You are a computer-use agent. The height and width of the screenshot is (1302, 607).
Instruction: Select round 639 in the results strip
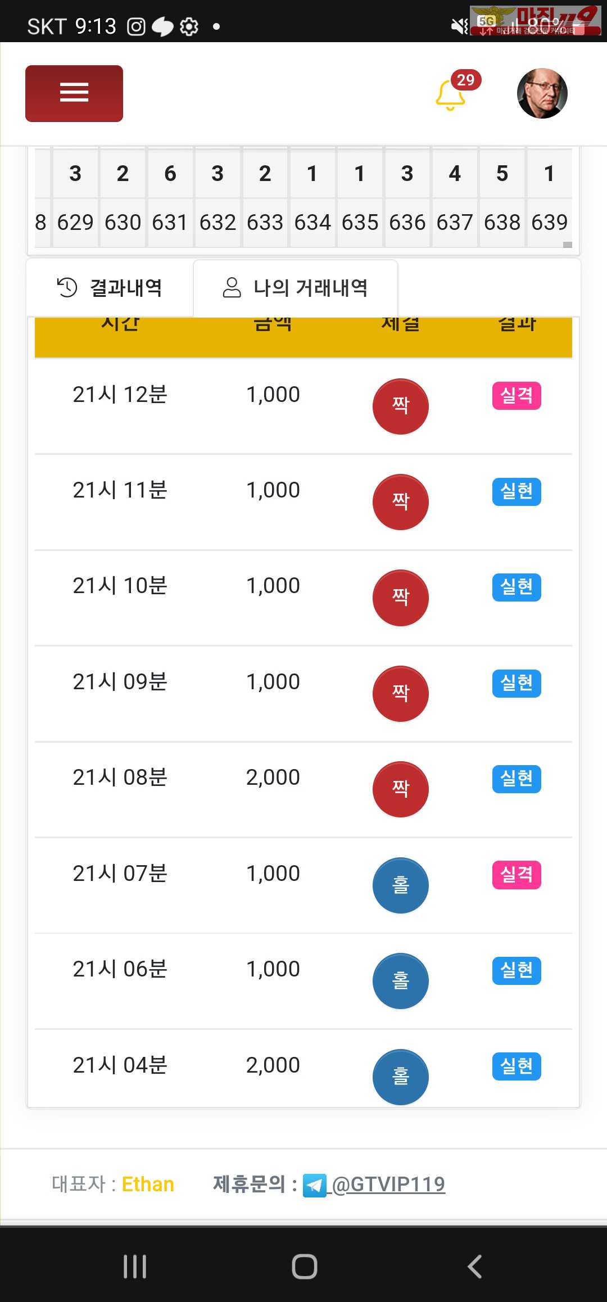click(x=549, y=223)
